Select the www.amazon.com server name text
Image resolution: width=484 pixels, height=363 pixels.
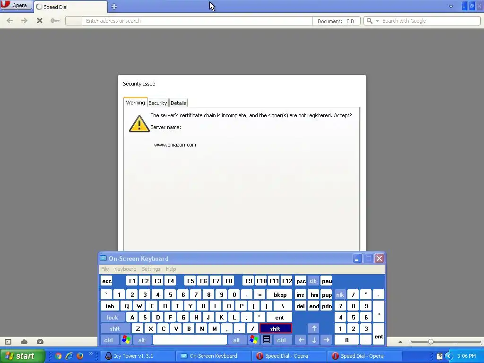[175, 145]
